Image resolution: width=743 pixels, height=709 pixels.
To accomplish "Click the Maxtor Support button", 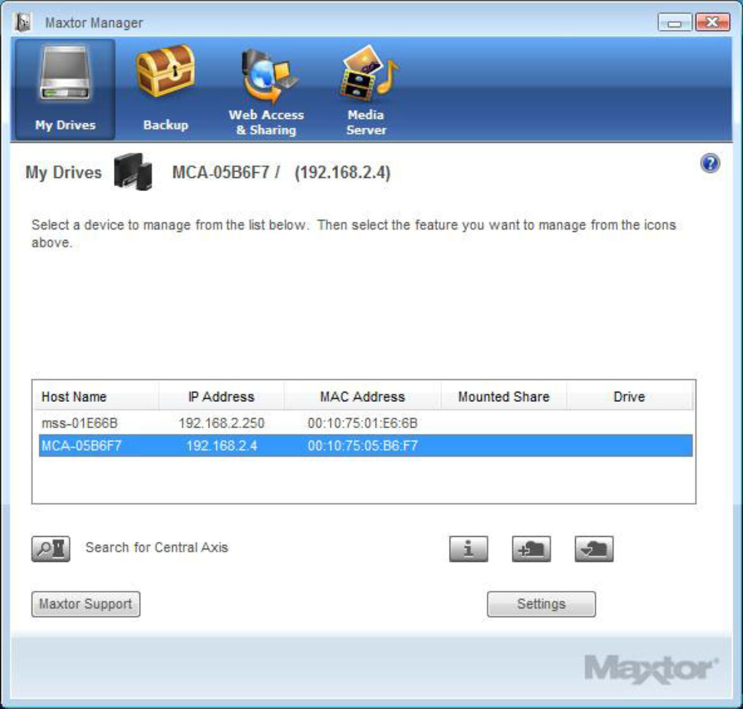I will coord(86,604).
